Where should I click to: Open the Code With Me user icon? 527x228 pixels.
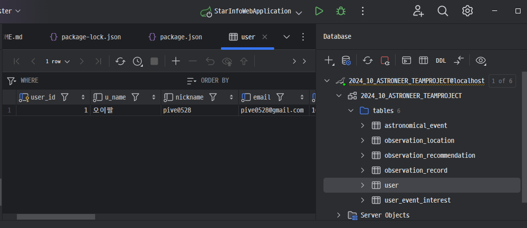click(419, 11)
